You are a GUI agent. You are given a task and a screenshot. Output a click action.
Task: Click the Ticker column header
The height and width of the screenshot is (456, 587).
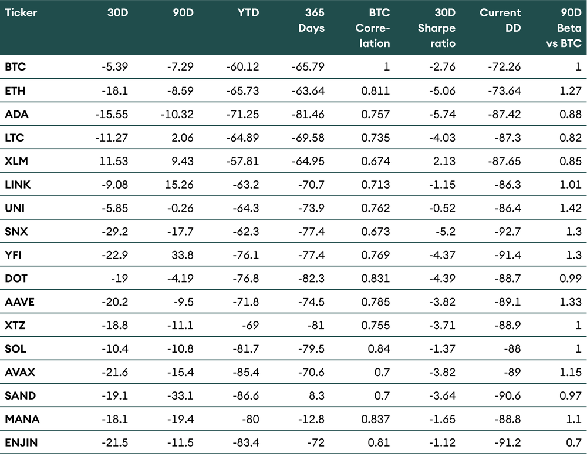point(21,12)
